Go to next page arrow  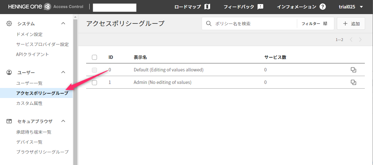pos(360,39)
